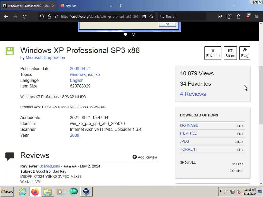Close the New Tab tab
Screen dimensions: 263x197
point(111,6)
